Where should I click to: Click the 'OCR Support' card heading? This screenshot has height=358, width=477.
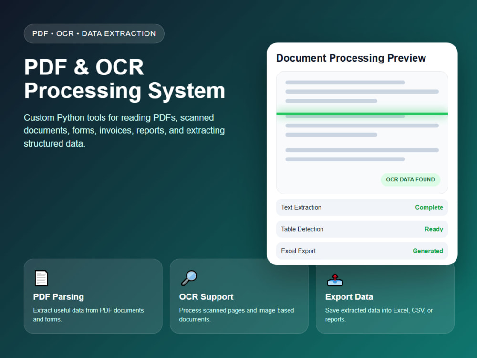click(206, 297)
